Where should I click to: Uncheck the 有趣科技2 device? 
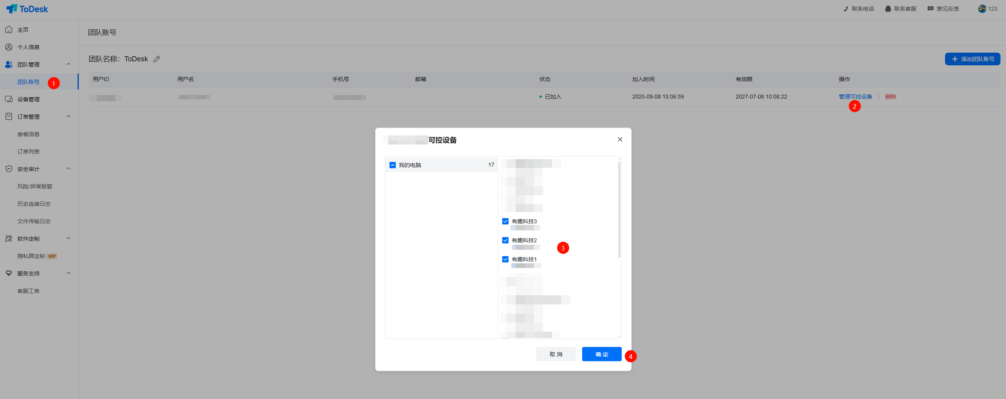pyautogui.click(x=505, y=240)
